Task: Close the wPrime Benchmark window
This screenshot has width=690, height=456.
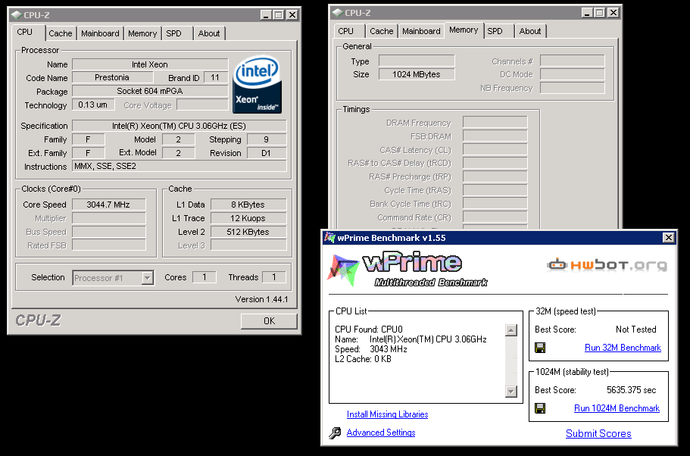Action: coord(669,238)
